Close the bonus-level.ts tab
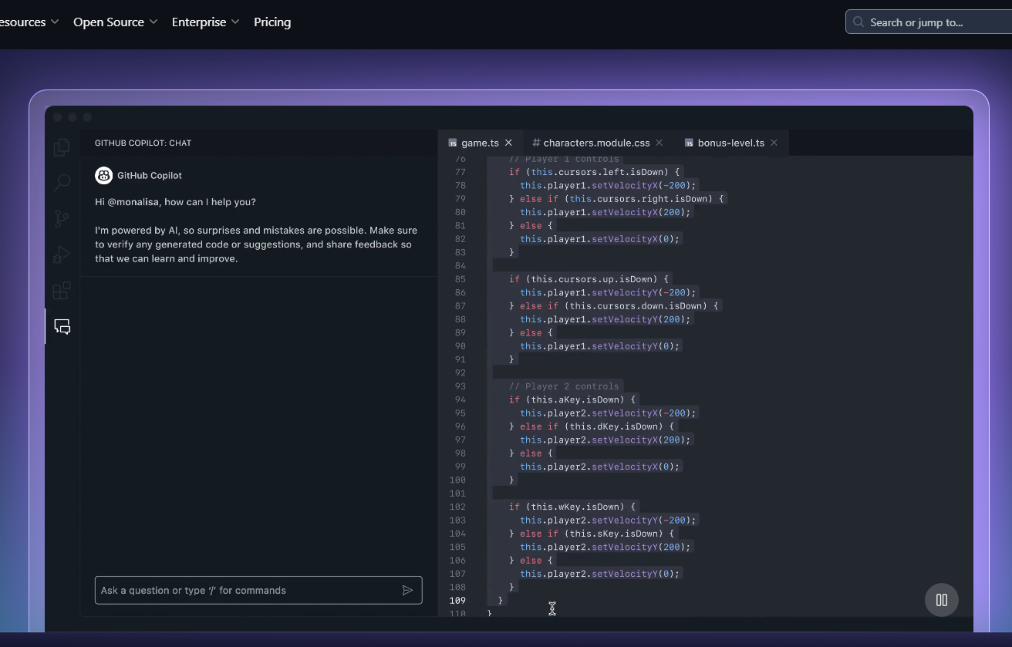 tap(774, 143)
